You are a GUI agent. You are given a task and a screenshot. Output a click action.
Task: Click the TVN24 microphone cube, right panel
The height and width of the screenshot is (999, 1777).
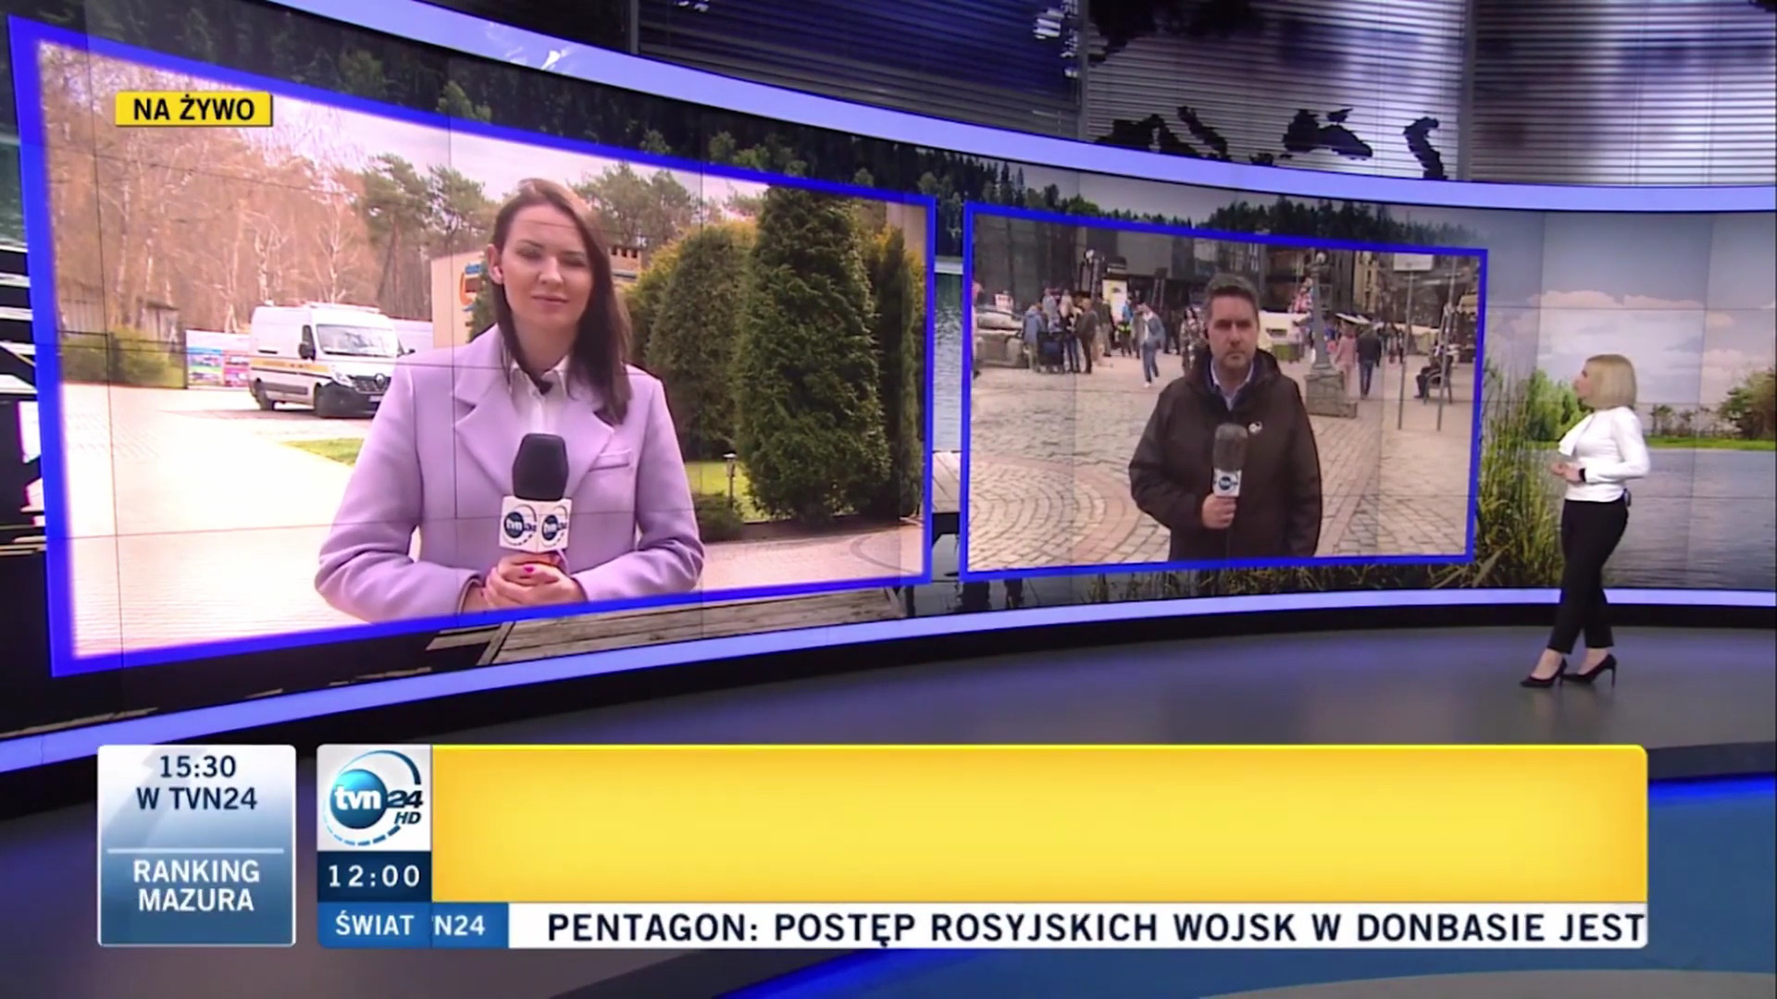coord(1226,481)
